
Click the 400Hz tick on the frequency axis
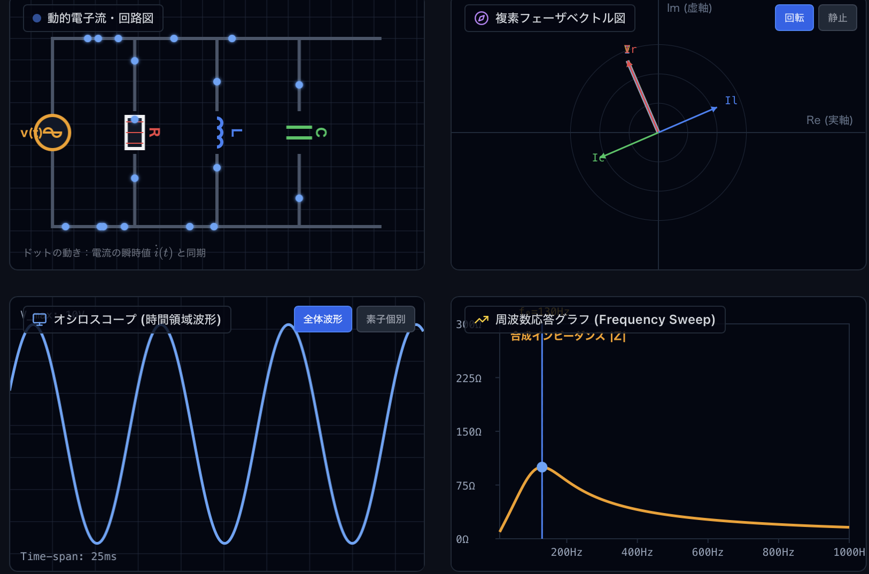click(x=637, y=552)
